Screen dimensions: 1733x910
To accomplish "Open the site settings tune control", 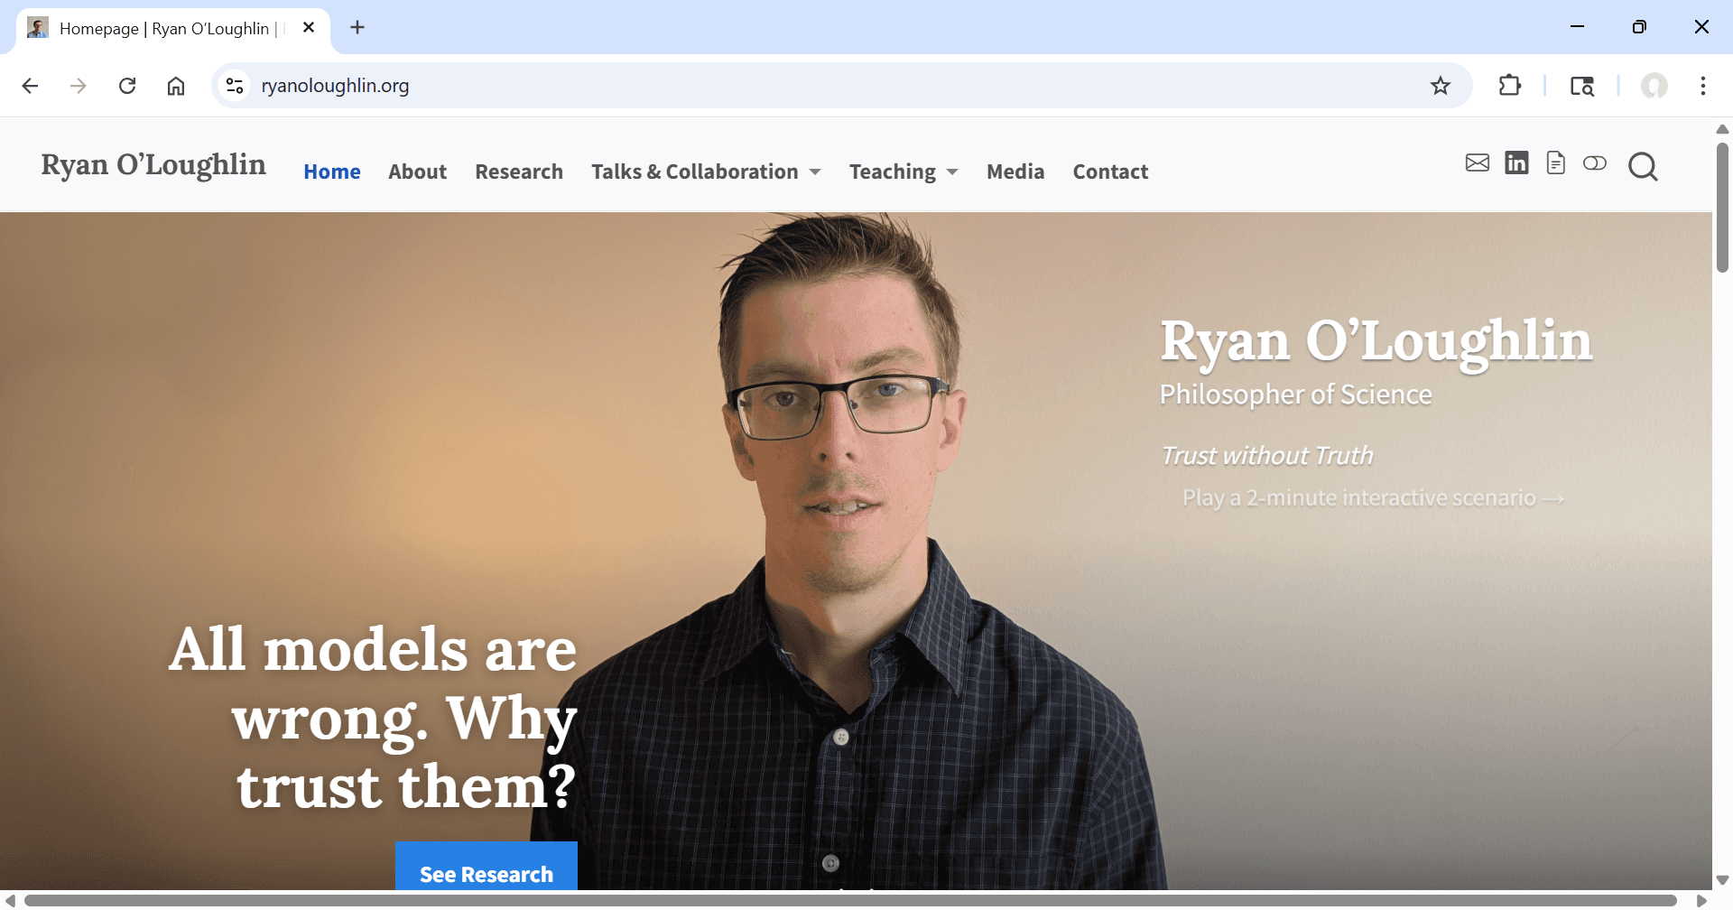I will pos(235,86).
